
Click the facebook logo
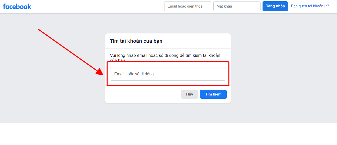tap(17, 6)
